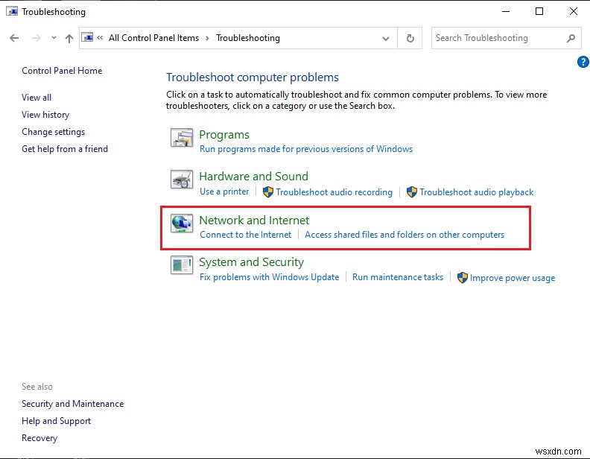Open the Recovery link
The width and height of the screenshot is (590, 459).
point(39,438)
